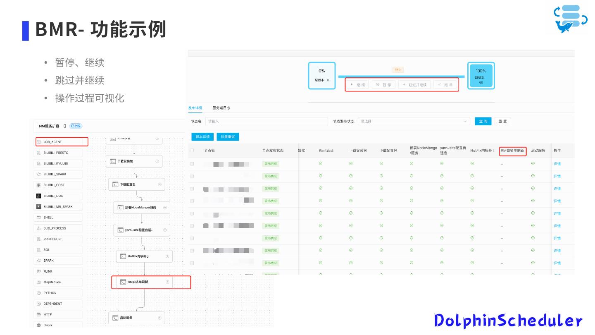Click the SQL task type
The width and height of the screenshot is (595, 335).
point(58,250)
